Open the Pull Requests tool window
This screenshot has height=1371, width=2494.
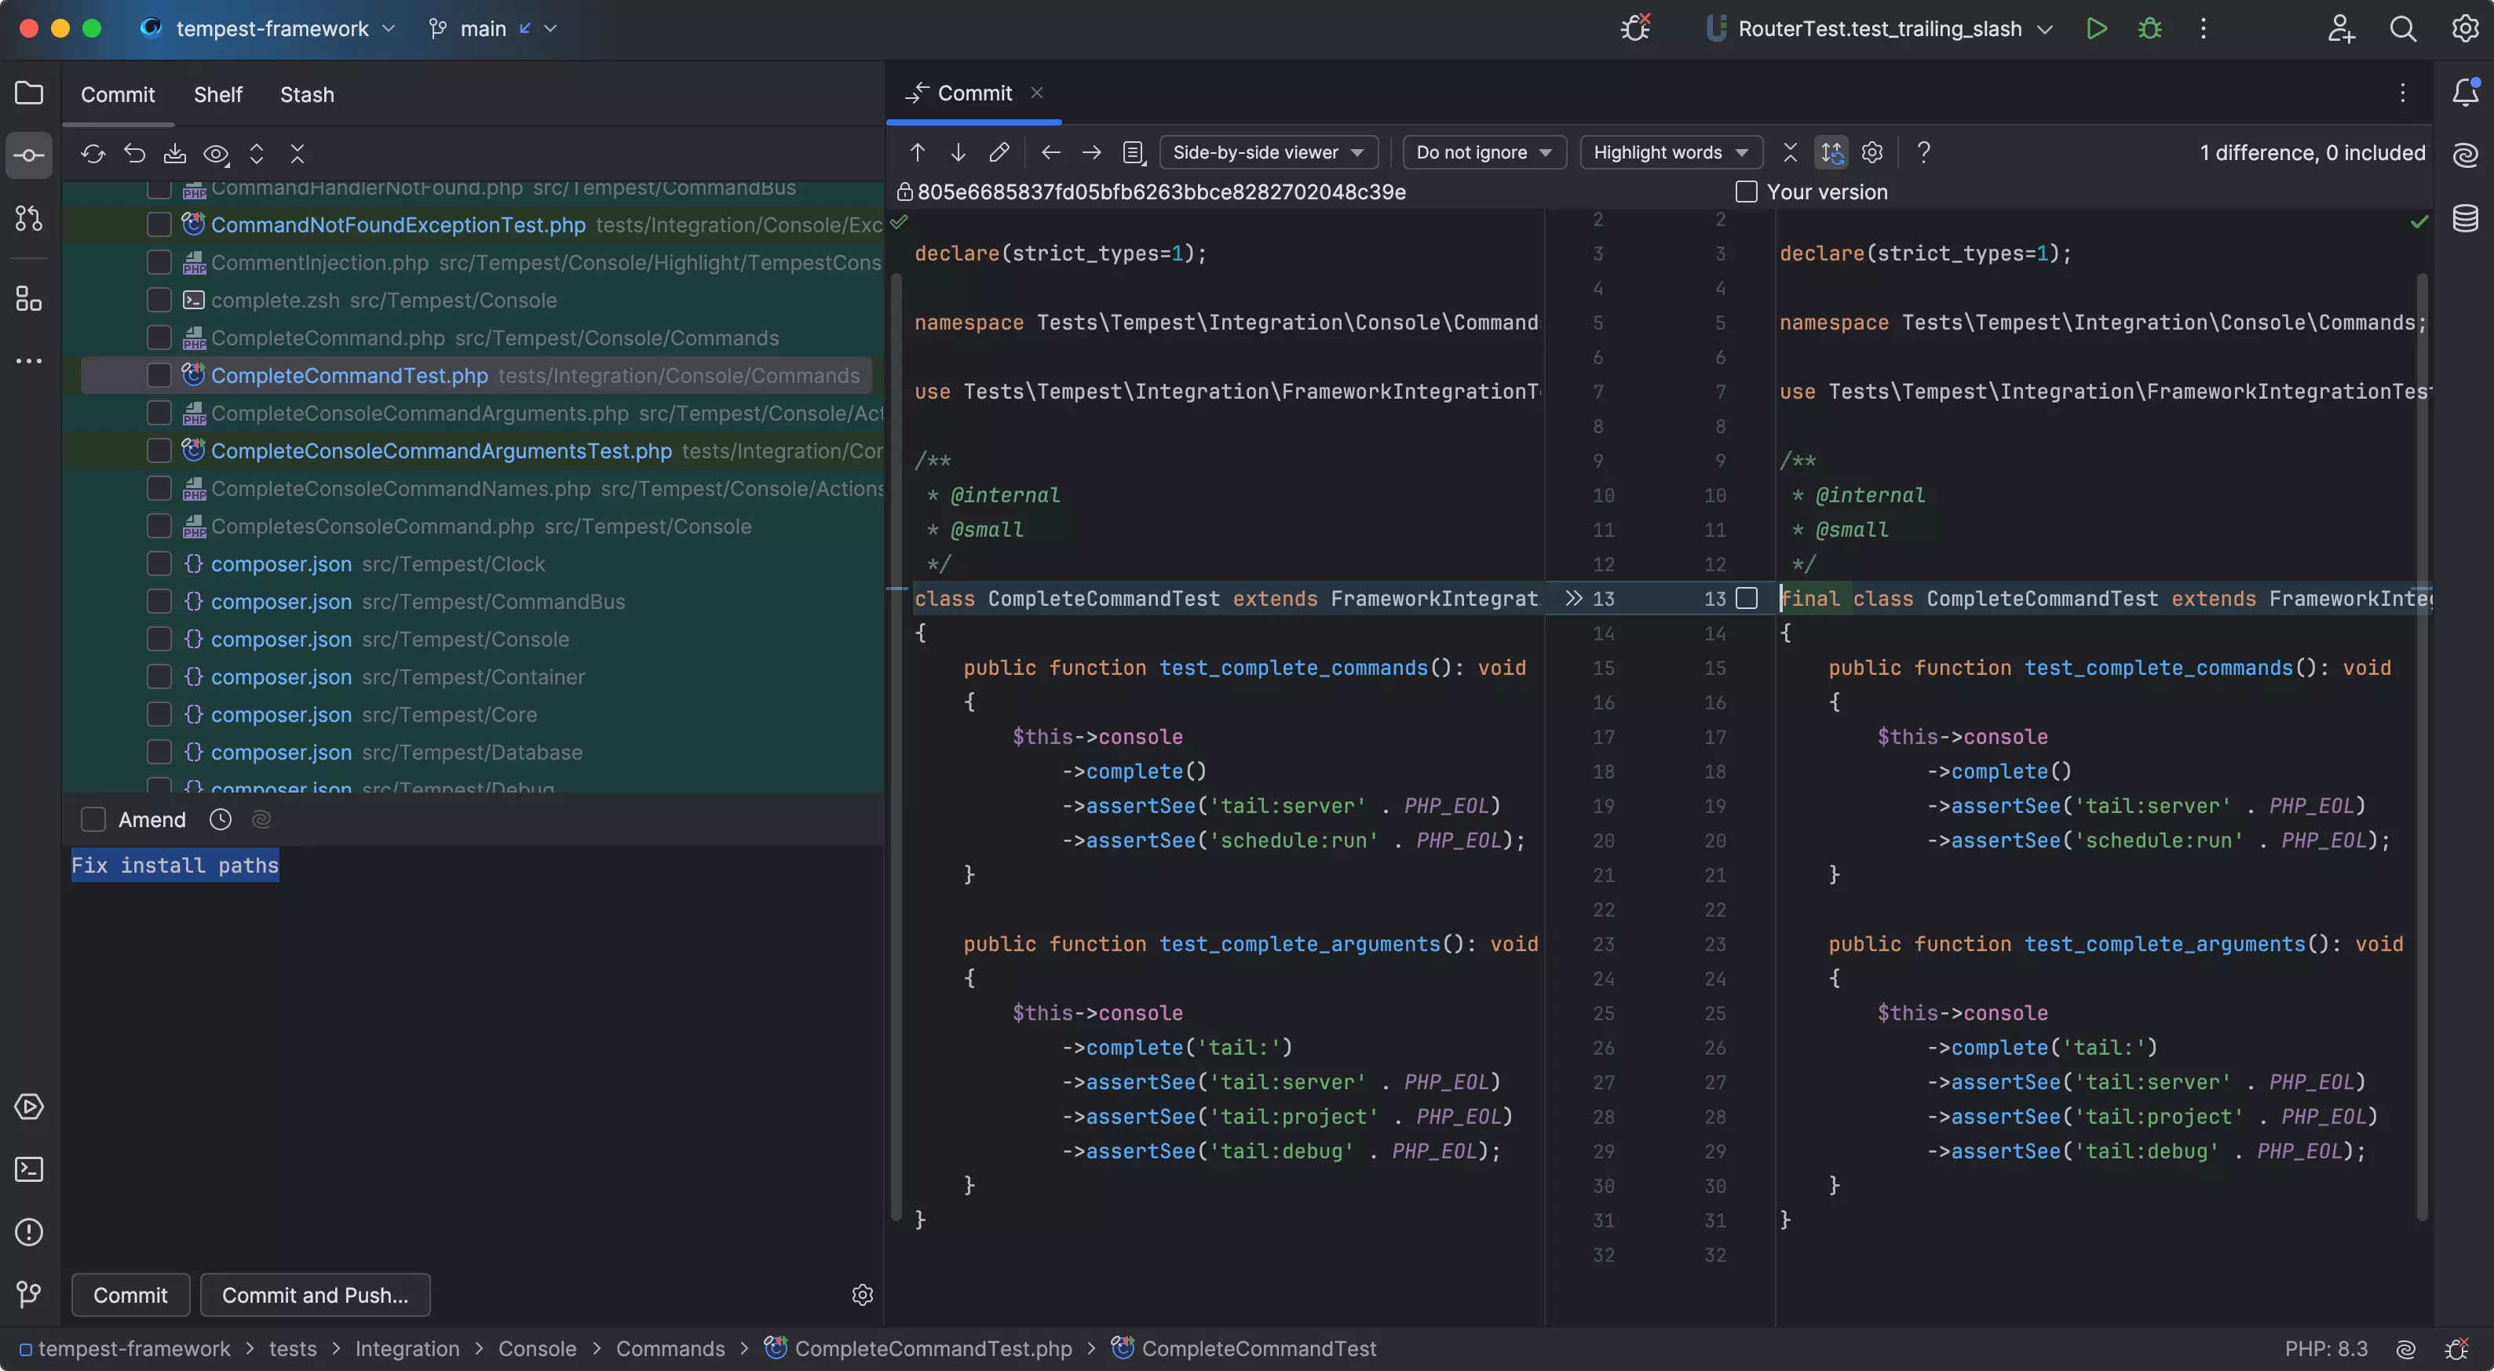click(x=29, y=219)
